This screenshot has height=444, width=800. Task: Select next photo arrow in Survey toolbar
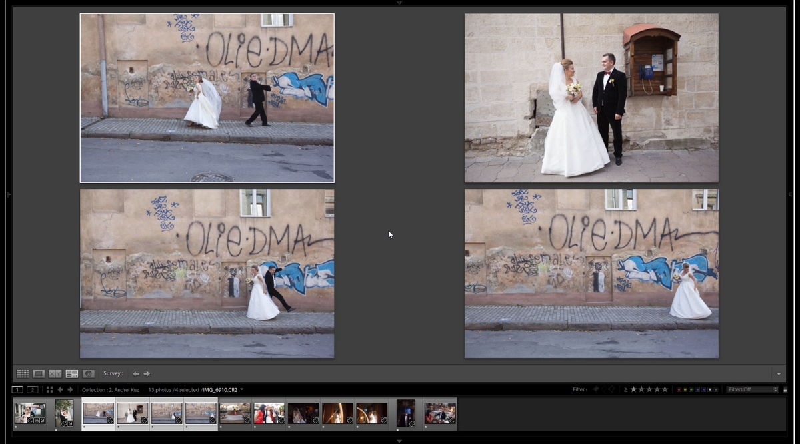pyautogui.click(x=147, y=374)
